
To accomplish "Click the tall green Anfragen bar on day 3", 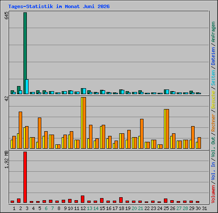I will tap(25, 53).
